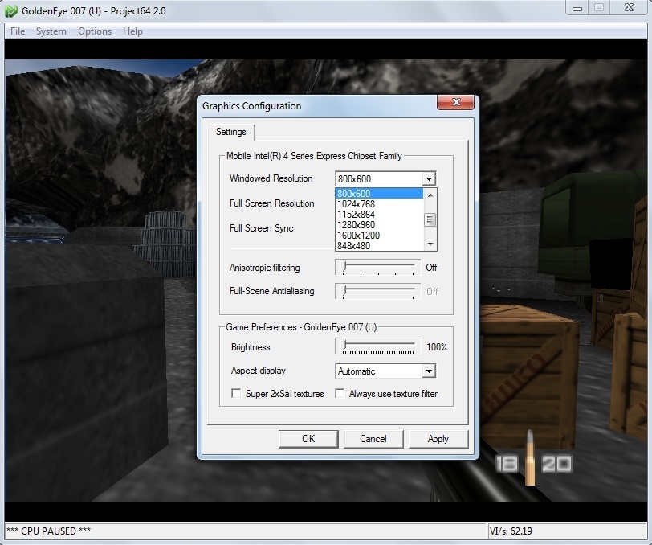The height and width of the screenshot is (545, 652).
Task: Open the System menu
Action: (51, 31)
